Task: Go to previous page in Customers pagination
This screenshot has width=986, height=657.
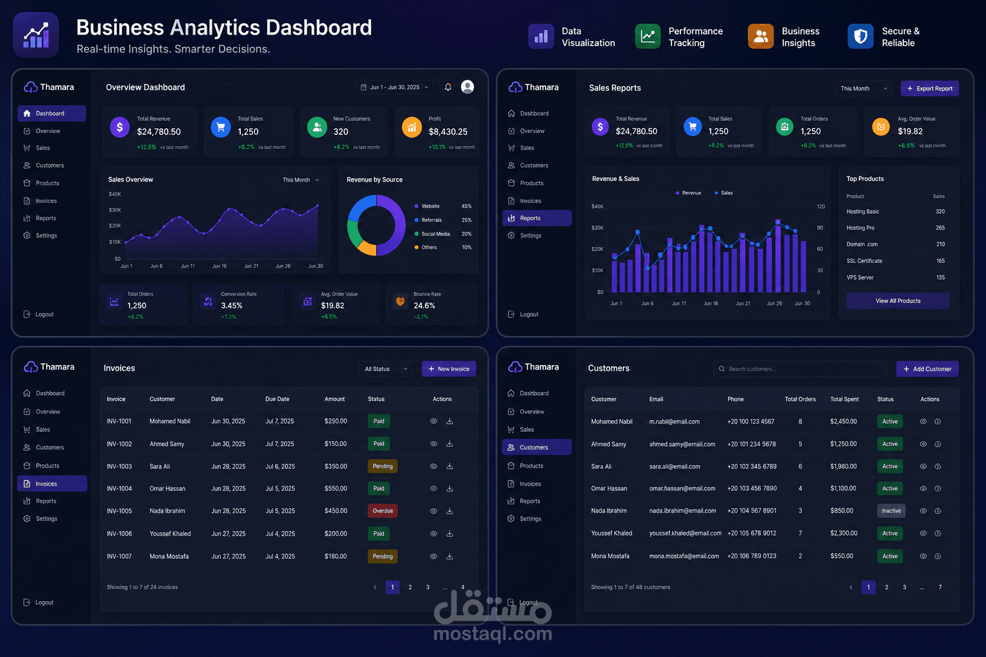Action: (851, 587)
